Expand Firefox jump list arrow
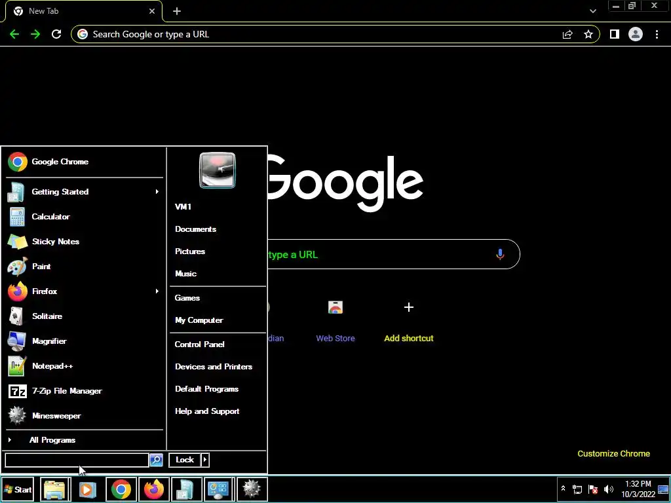671x503 pixels. 157,291
